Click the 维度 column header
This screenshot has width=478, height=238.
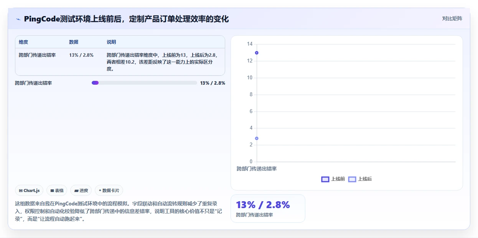(x=23, y=42)
